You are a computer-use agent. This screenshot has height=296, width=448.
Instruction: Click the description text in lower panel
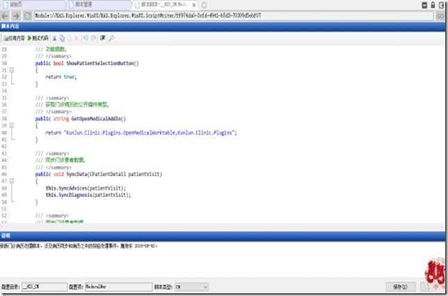pos(79,246)
